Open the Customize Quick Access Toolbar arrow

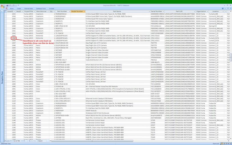click(19, 5)
